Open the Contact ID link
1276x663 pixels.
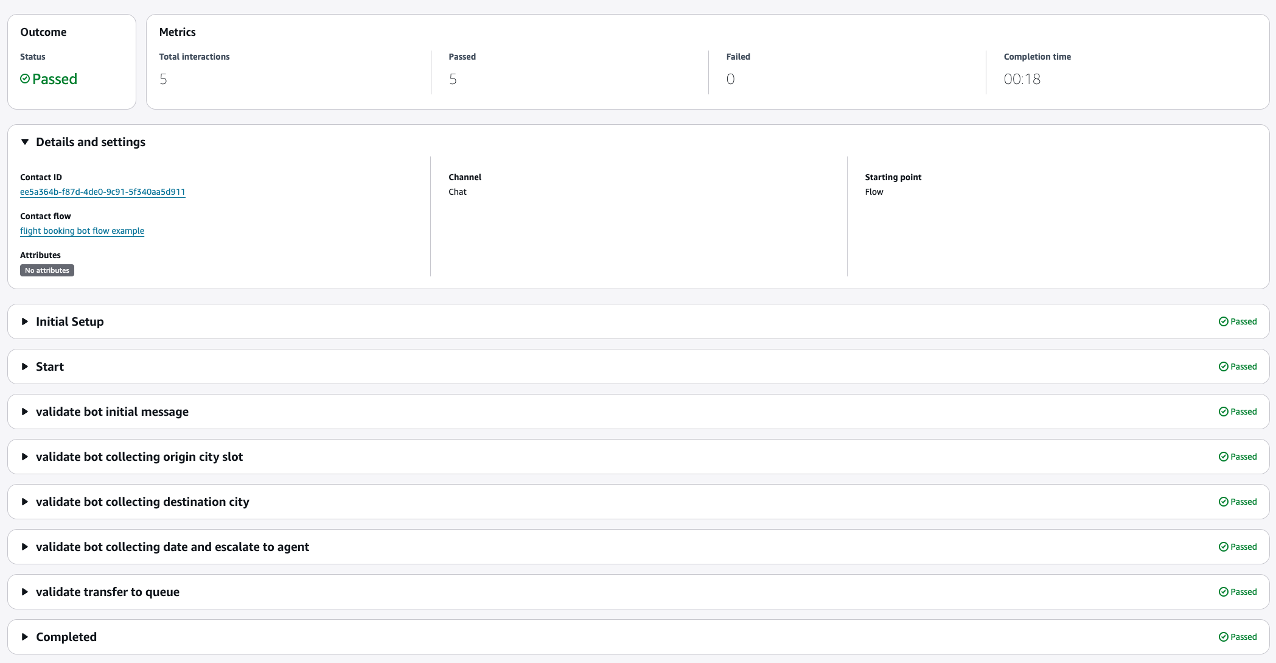coord(102,192)
